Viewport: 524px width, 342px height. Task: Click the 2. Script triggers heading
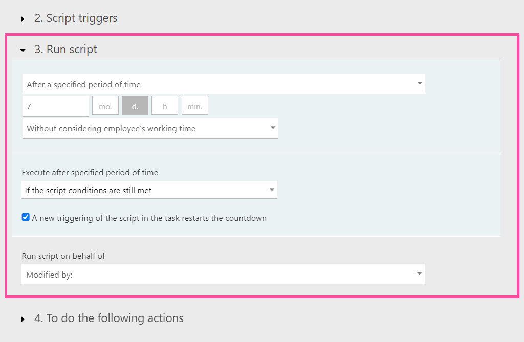click(x=76, y=18)
